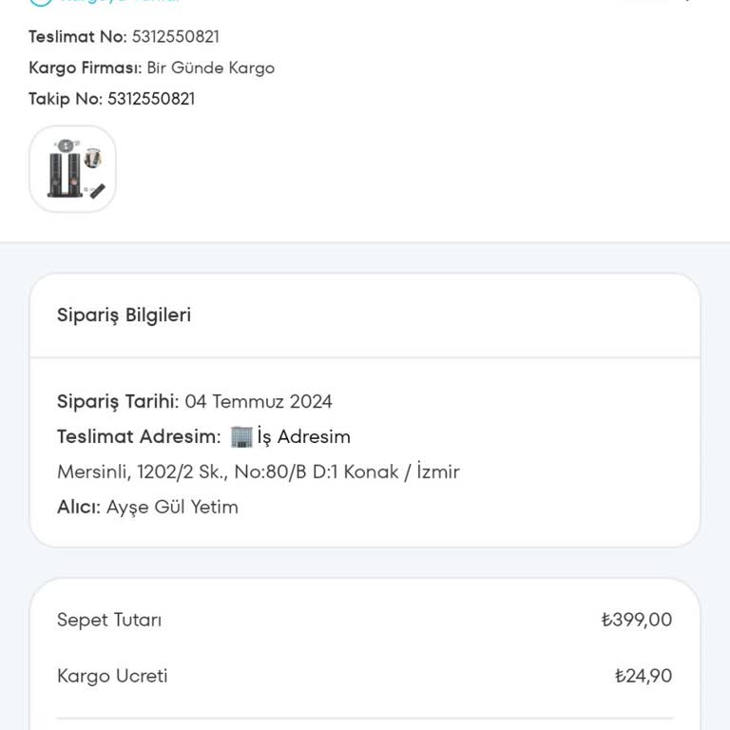Select the Takip No number 5312550821
Image resolution: width=730 pixels, height=730 pixels.
click(151, 99)
